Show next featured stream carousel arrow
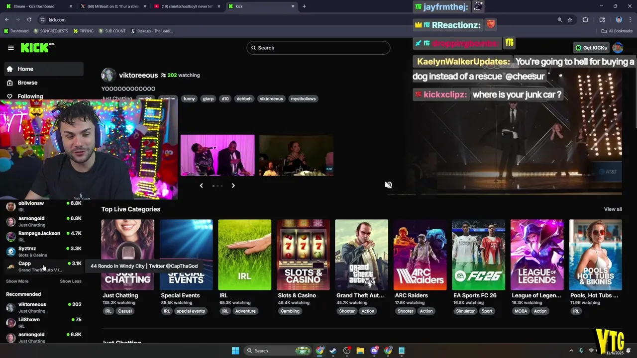This screenshot has height=358, width=637. [x=233, y=185]
